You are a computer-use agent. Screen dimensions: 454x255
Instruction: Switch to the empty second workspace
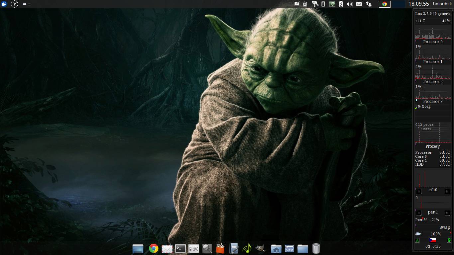coord(398,4)
